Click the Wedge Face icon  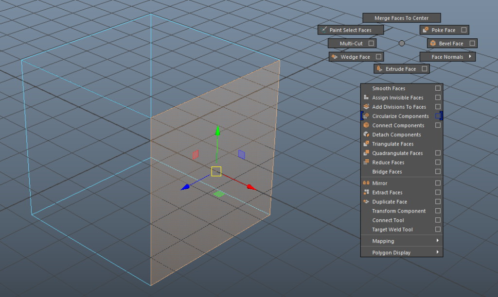coord(335,57)
